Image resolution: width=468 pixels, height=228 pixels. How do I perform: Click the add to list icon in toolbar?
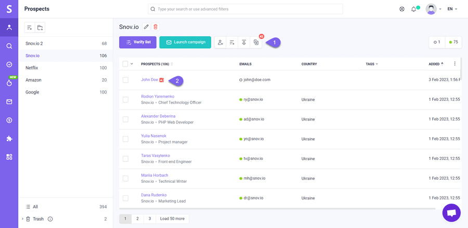point(232,42)
